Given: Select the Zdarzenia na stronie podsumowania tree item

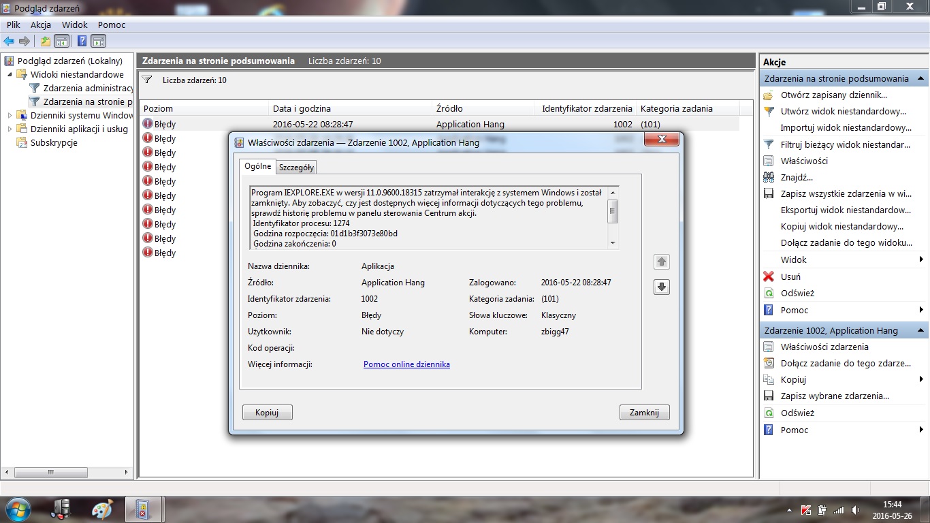Looking at the screenshot, I should [x=87, y=101].
